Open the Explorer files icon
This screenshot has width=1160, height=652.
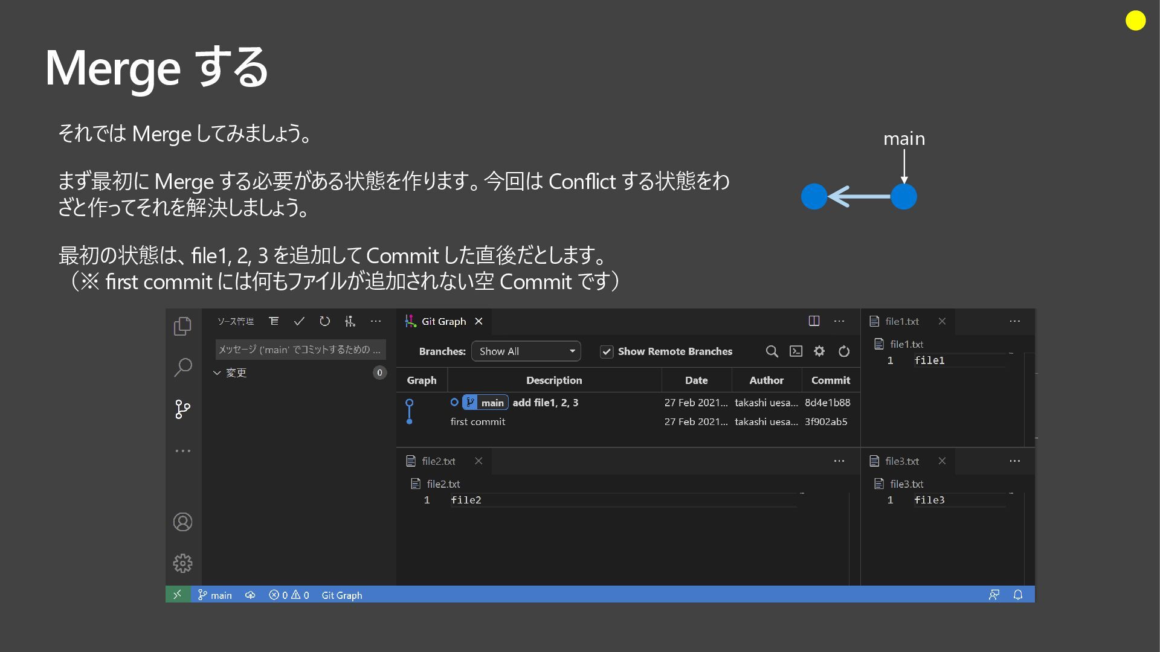tap(182, 327)
